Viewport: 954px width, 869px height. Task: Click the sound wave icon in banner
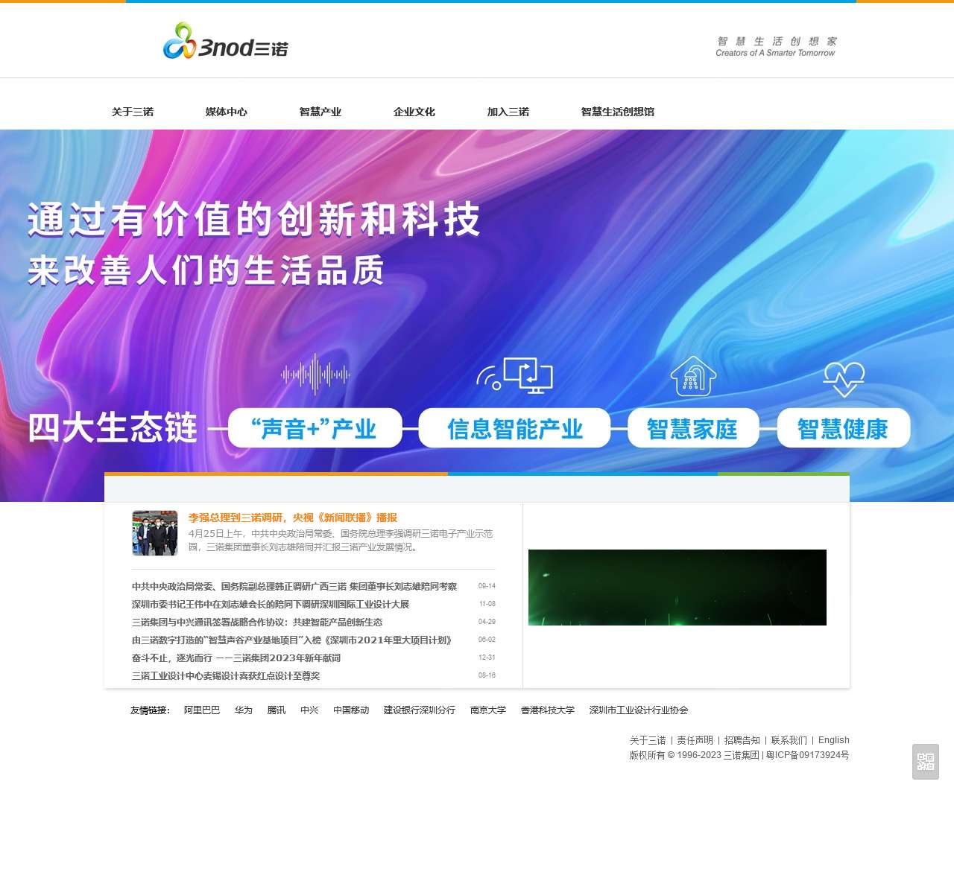click(x=315, y=374)
